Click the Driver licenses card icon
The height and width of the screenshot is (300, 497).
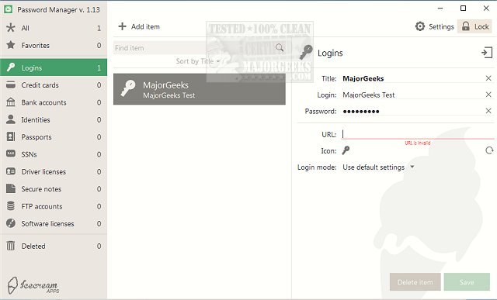point(10,171)
